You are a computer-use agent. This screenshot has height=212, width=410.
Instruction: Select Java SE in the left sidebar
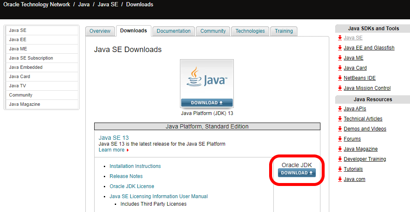tap(42, 31)
